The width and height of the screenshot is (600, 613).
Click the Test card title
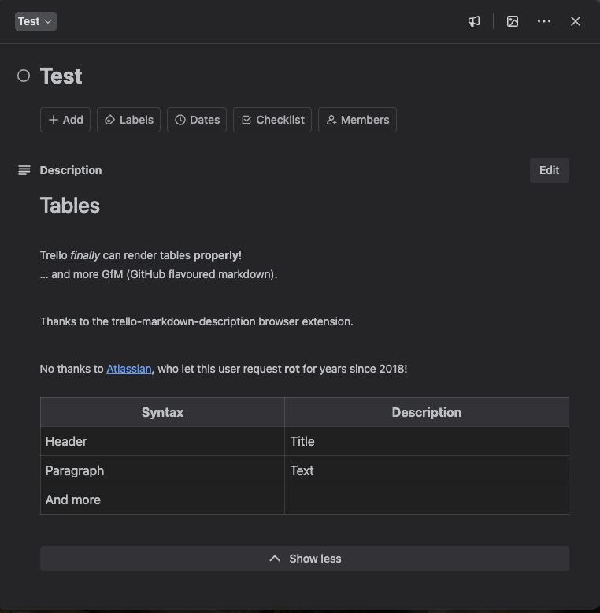coord(61,76)
